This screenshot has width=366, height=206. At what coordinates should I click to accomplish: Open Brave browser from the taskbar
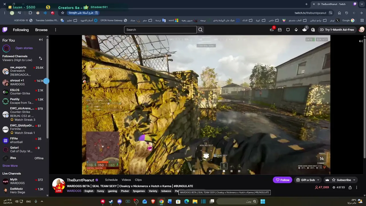click(153, 201)
